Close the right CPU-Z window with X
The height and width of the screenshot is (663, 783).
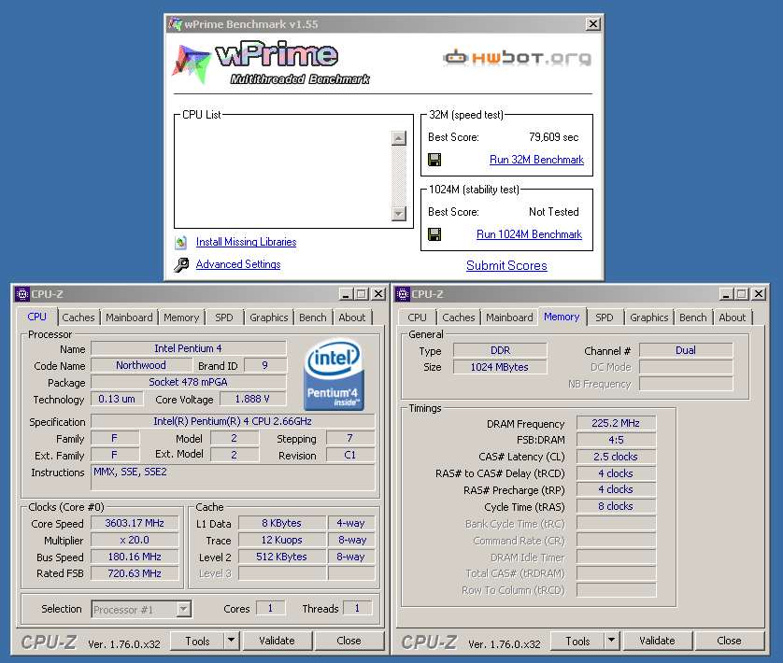coord(759,294)
